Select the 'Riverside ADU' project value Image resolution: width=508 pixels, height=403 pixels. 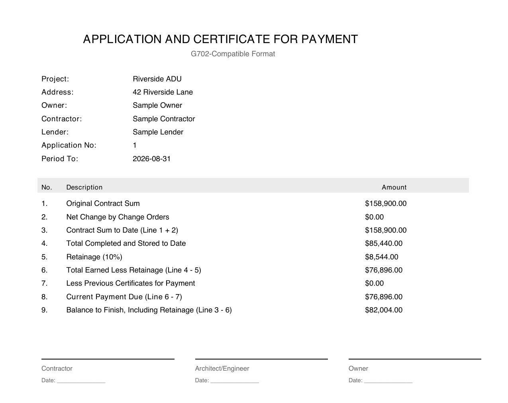pyautogui.click(x=157, y=79)
